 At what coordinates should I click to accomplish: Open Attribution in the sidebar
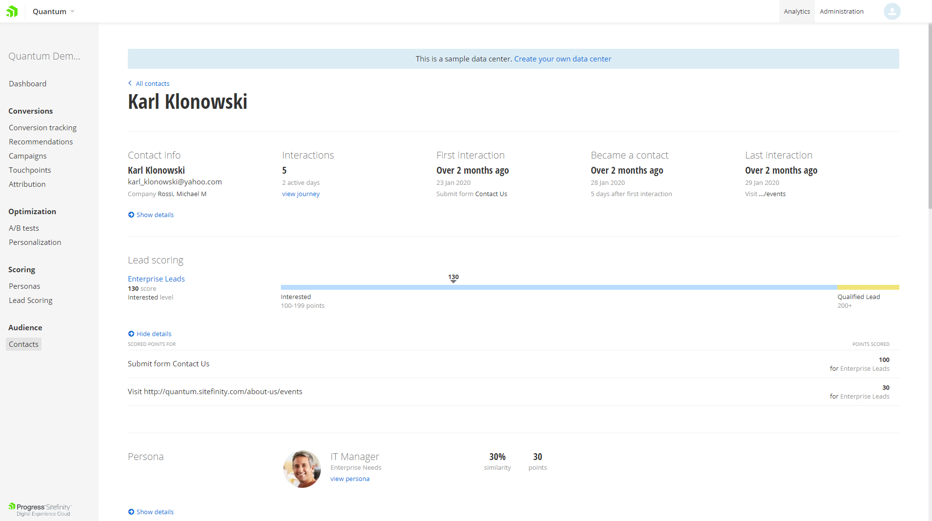tap(27, 184)
